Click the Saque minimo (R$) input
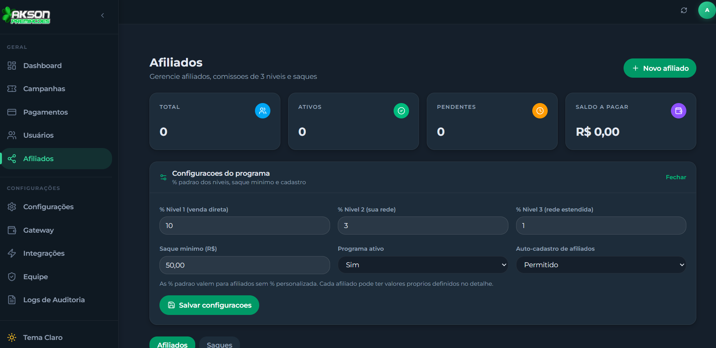This screenshot has height=348, width=716. (x=245, y=265)
